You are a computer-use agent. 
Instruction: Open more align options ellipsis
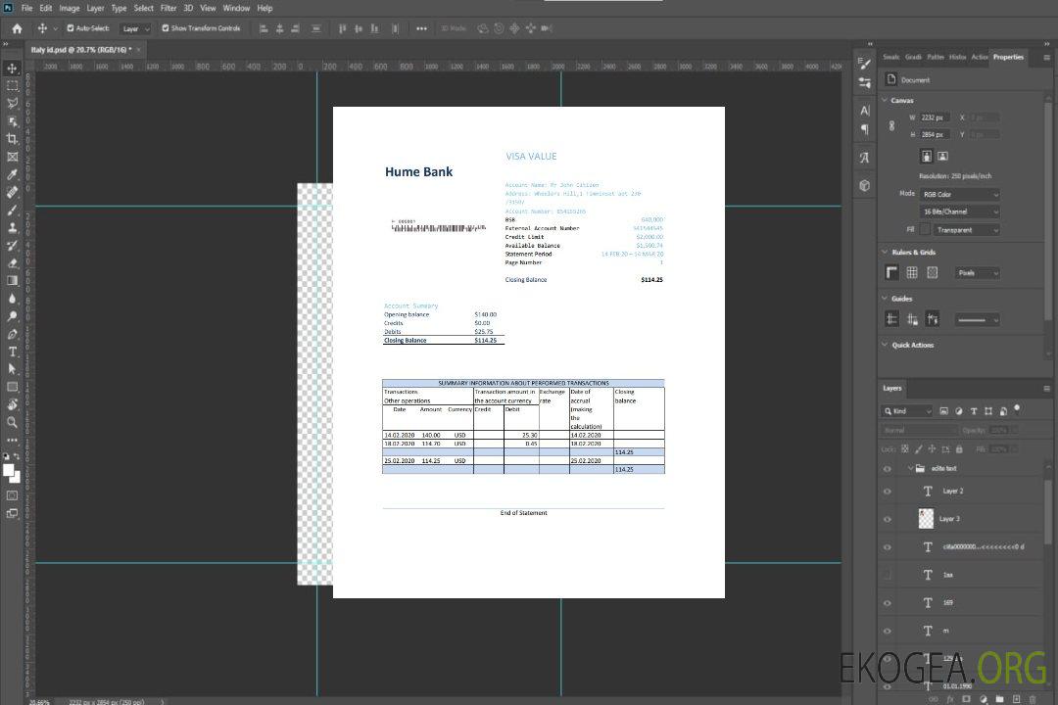pyautogui.click(x=421, y=28)
